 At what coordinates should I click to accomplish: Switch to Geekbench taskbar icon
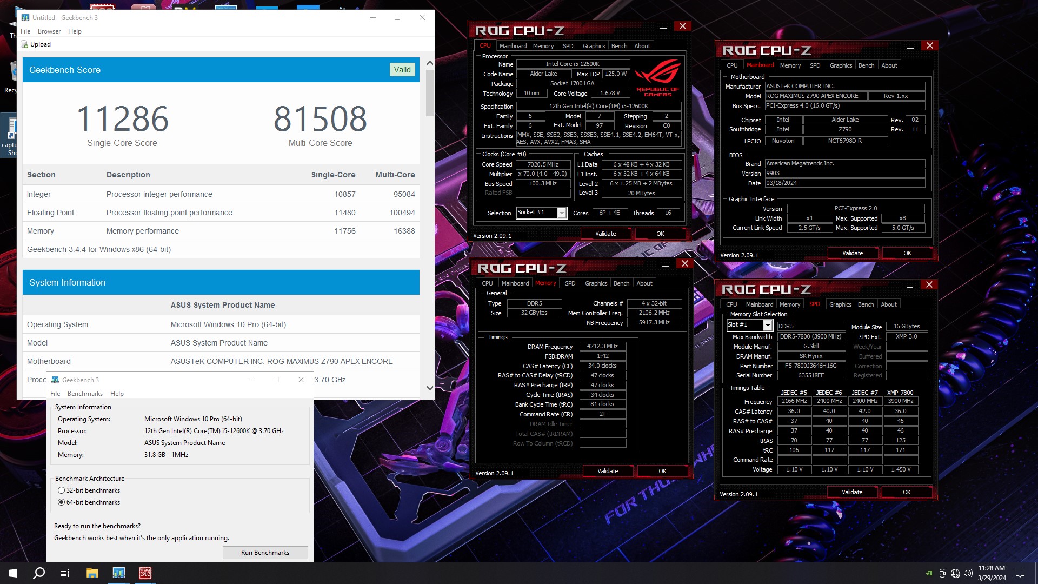point(118,573)
